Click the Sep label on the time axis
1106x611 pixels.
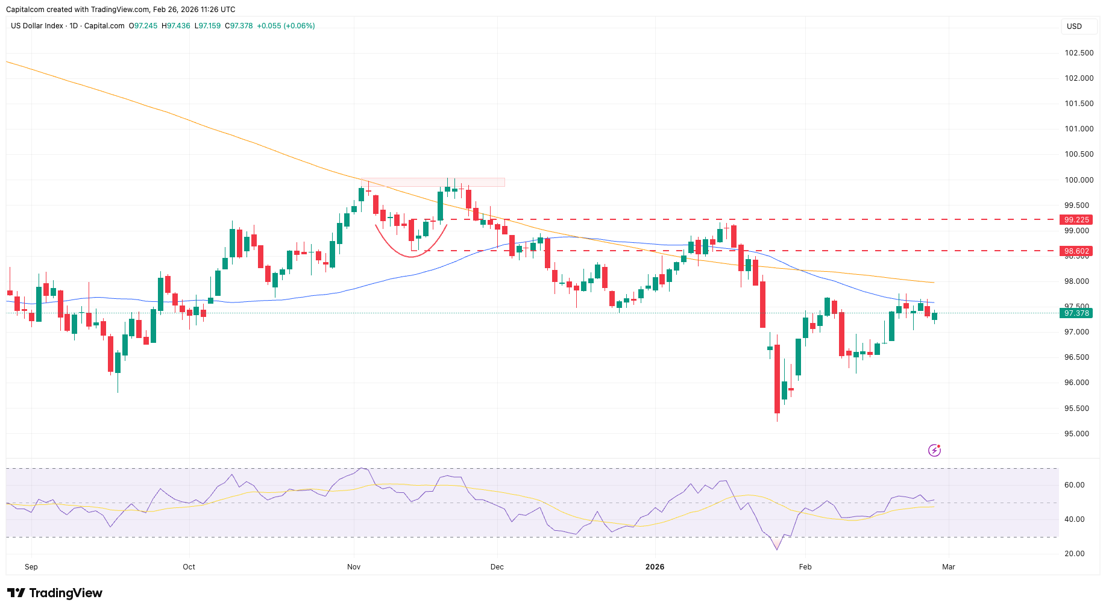pos(31,567)
